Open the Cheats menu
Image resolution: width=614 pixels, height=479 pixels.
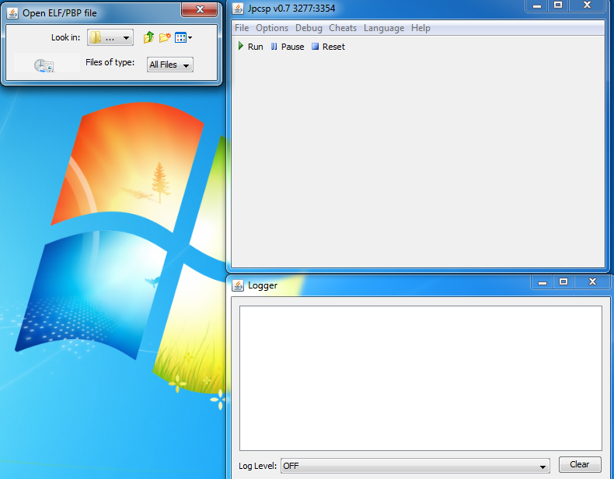[x=343, y=28]
